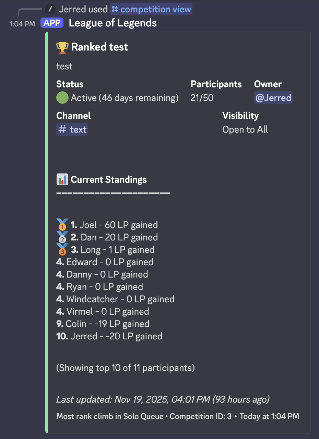
Task: Click the trophy icon next to Ranked test
Action: tap(62, 47)
